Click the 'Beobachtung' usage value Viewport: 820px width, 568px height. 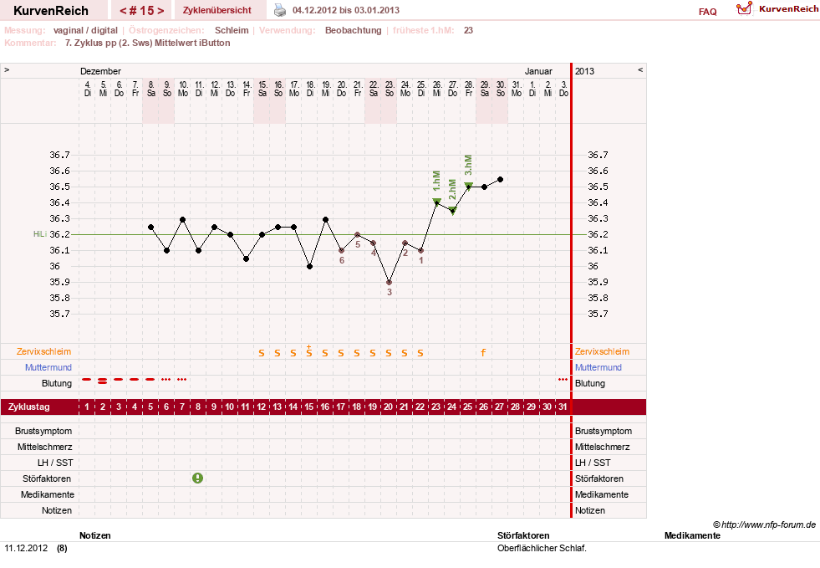353,30
